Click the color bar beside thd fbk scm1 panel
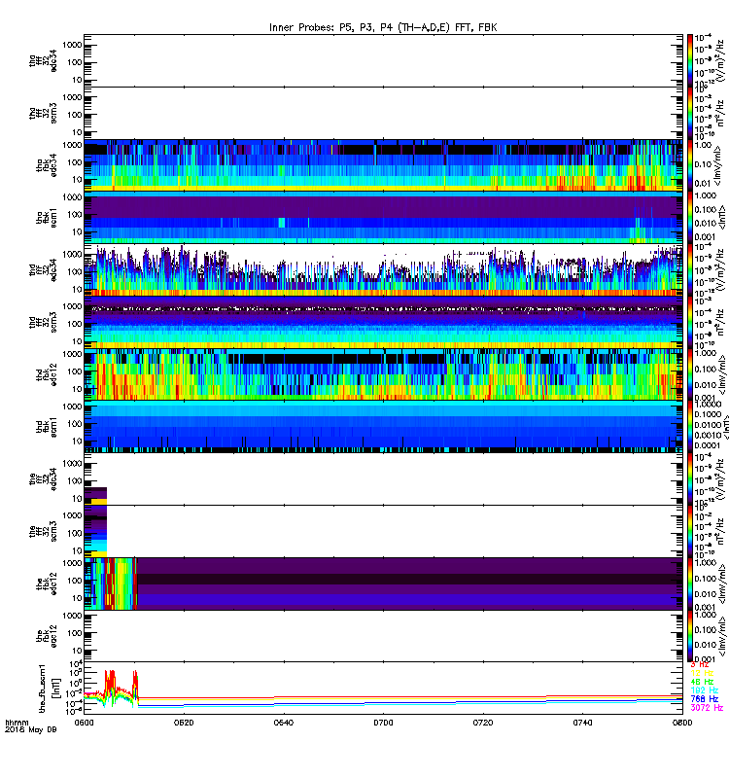This screenshot has height=778, width=729. 690,426
